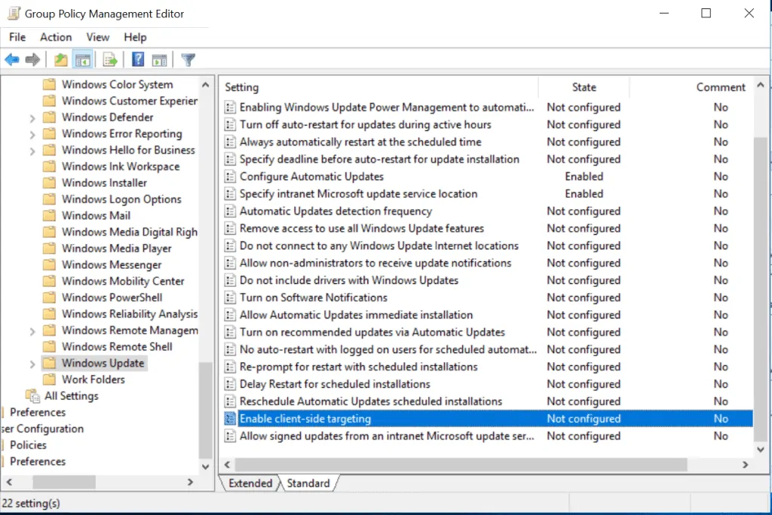Open the Action menu
772x515 pixels.
[55, 36]
